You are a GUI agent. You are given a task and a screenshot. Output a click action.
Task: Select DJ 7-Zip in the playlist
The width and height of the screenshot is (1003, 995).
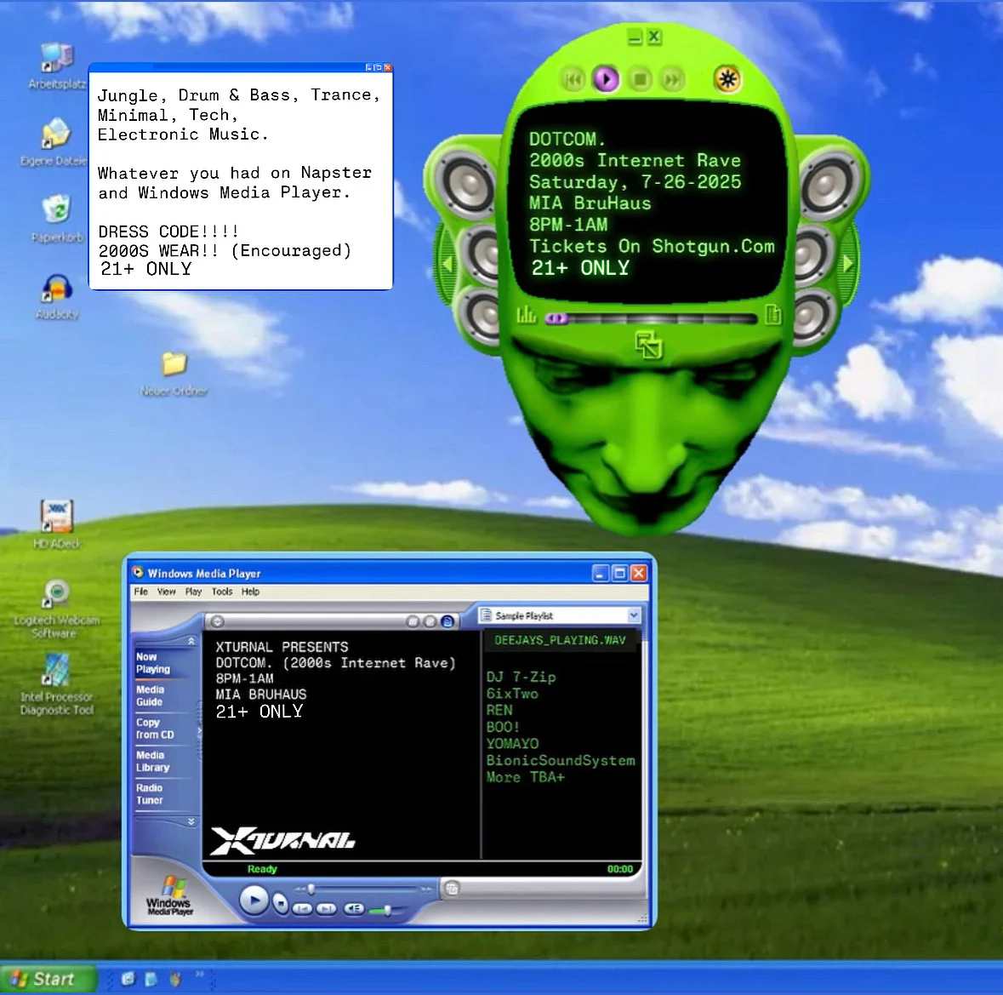coord(521,677)
